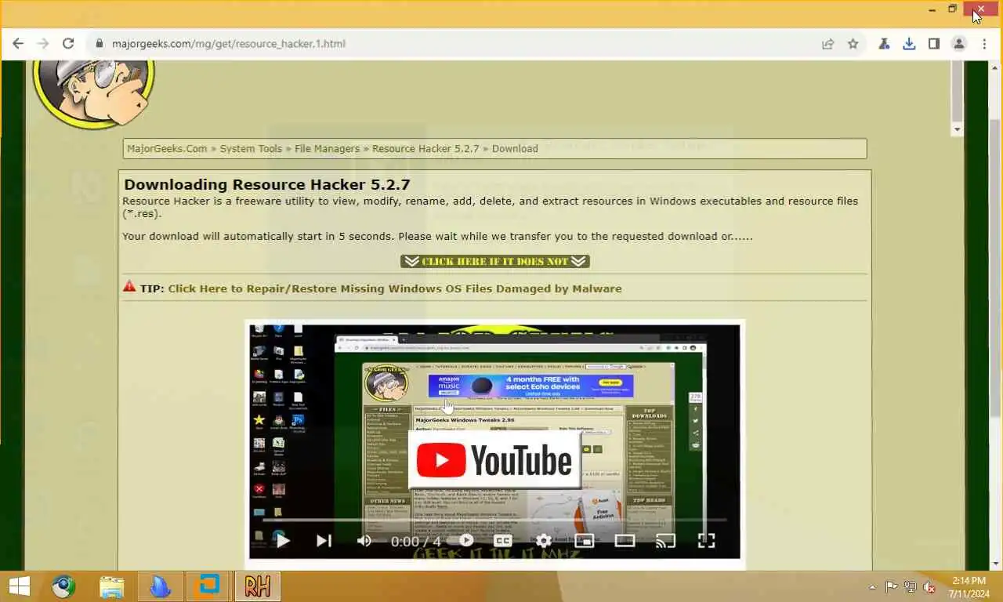Skip to the next video
This screenshot has width=1003, height=602.
click(x=324, y=540)
